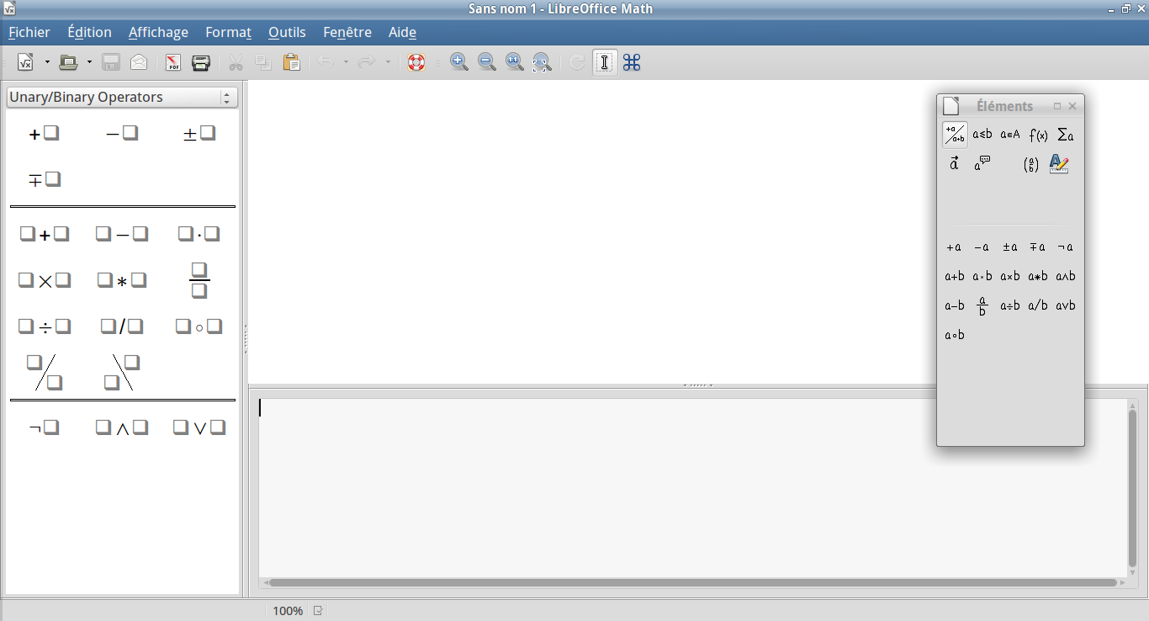
Task: Open the Format menu
Action: point(228,32)
